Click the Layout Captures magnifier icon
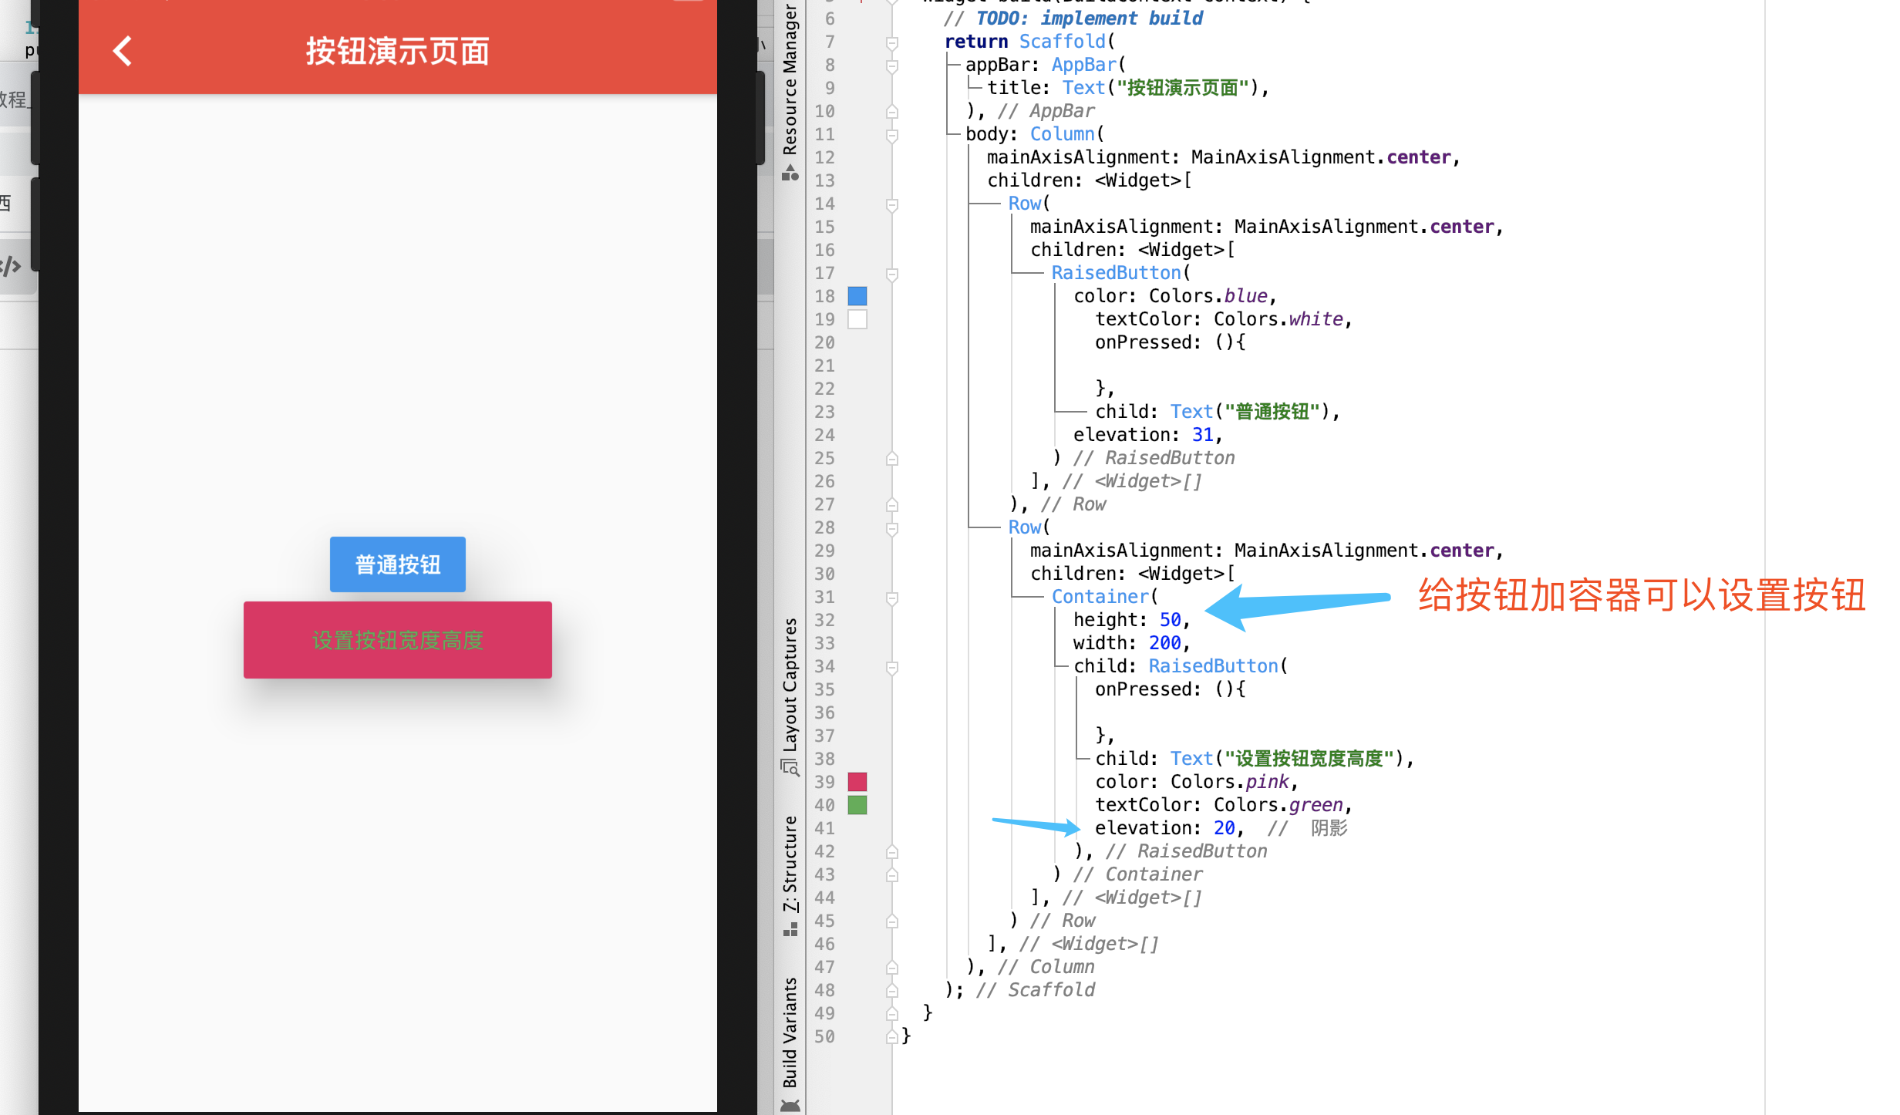 coord(790,767)
